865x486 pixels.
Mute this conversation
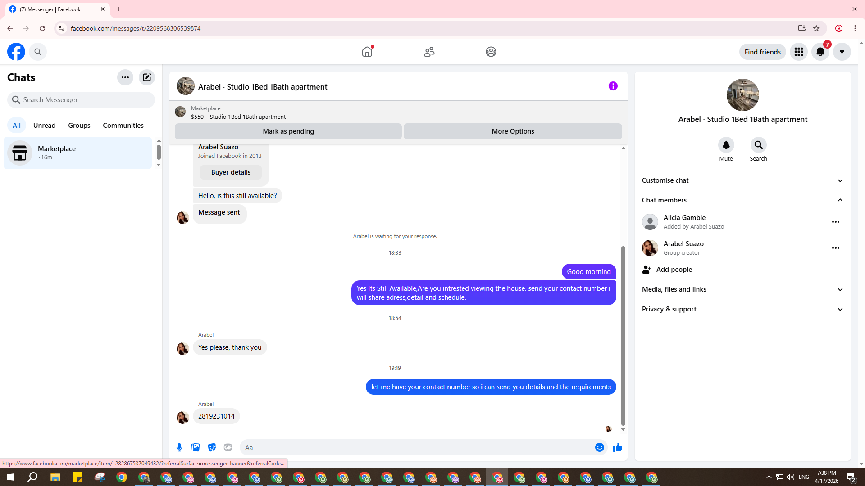pyautogui.click(x=726, y=145)
